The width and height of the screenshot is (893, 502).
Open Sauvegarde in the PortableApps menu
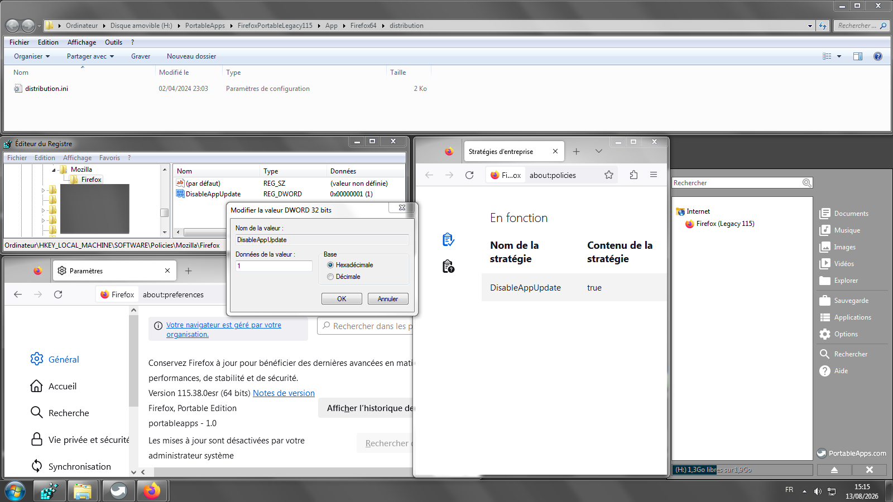click(x=844, y=301)
